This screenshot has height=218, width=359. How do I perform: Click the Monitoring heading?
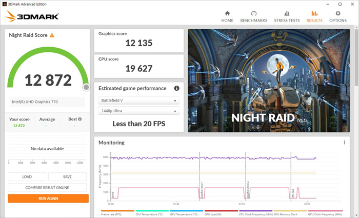tap(111, 143)
